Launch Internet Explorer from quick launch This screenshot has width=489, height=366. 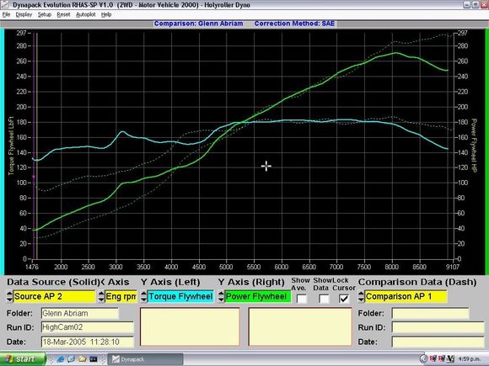click(60, 359)
